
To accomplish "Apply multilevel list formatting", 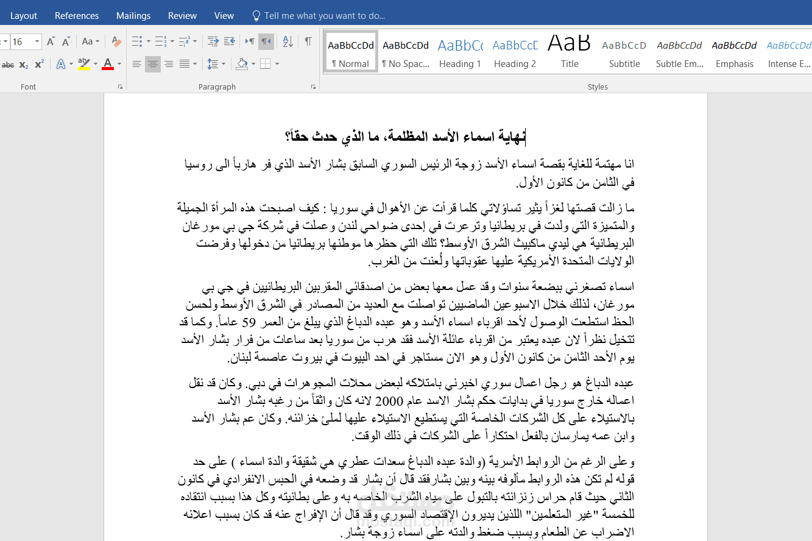I will (183, 41).
